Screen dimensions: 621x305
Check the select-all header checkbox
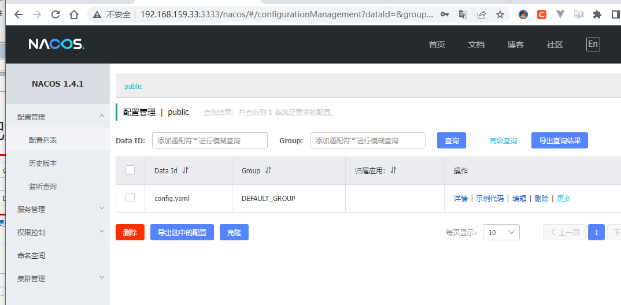(x=130, y=170)
